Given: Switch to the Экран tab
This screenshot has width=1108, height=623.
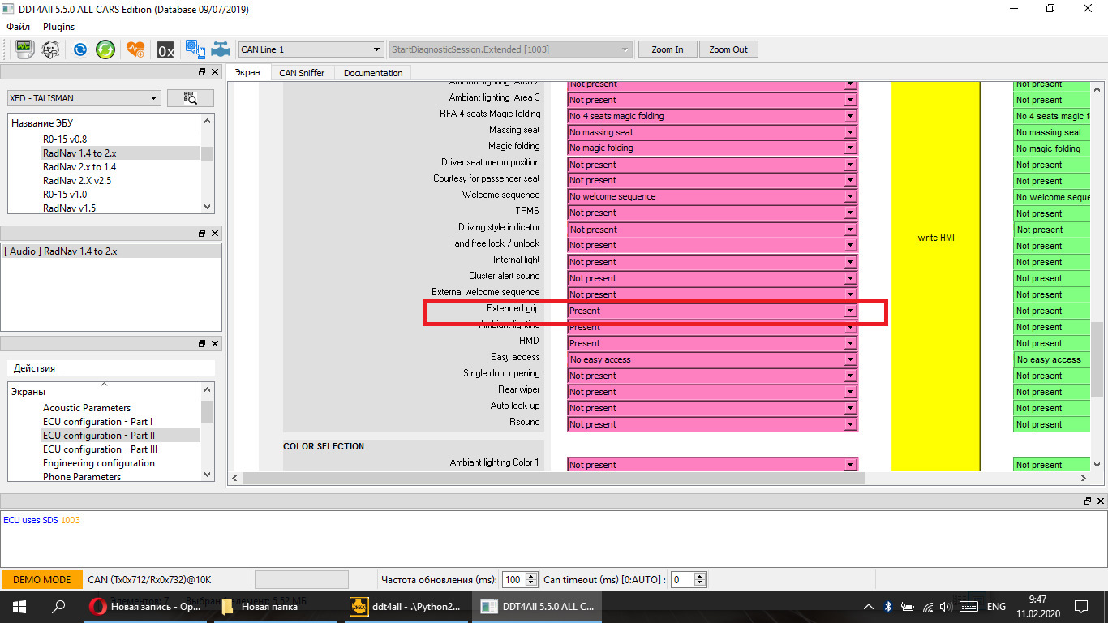Looking at the screenshot, I should tap(248, 72).
